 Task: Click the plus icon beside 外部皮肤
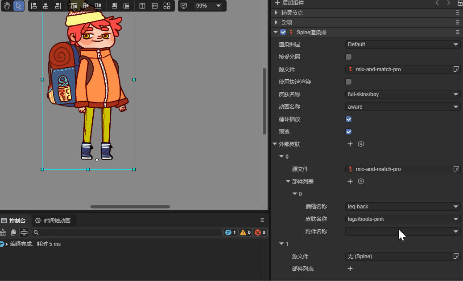(x=350, y=144)
